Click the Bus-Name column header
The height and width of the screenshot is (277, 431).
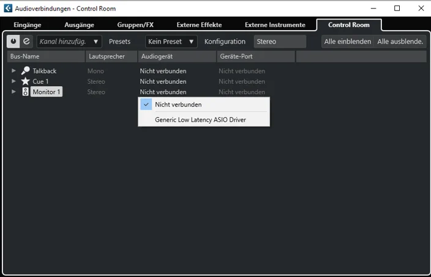46,56
